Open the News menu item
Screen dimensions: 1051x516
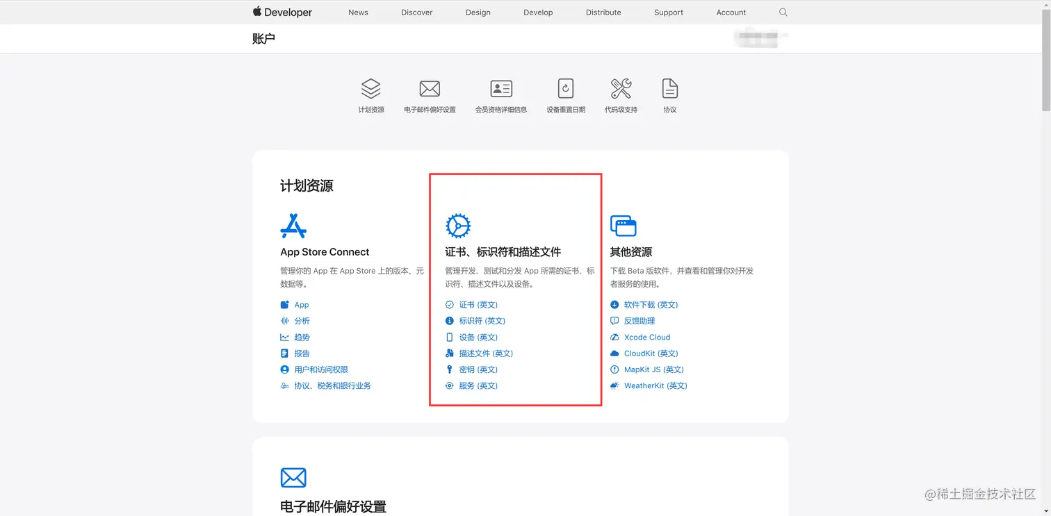click(358, 13)
